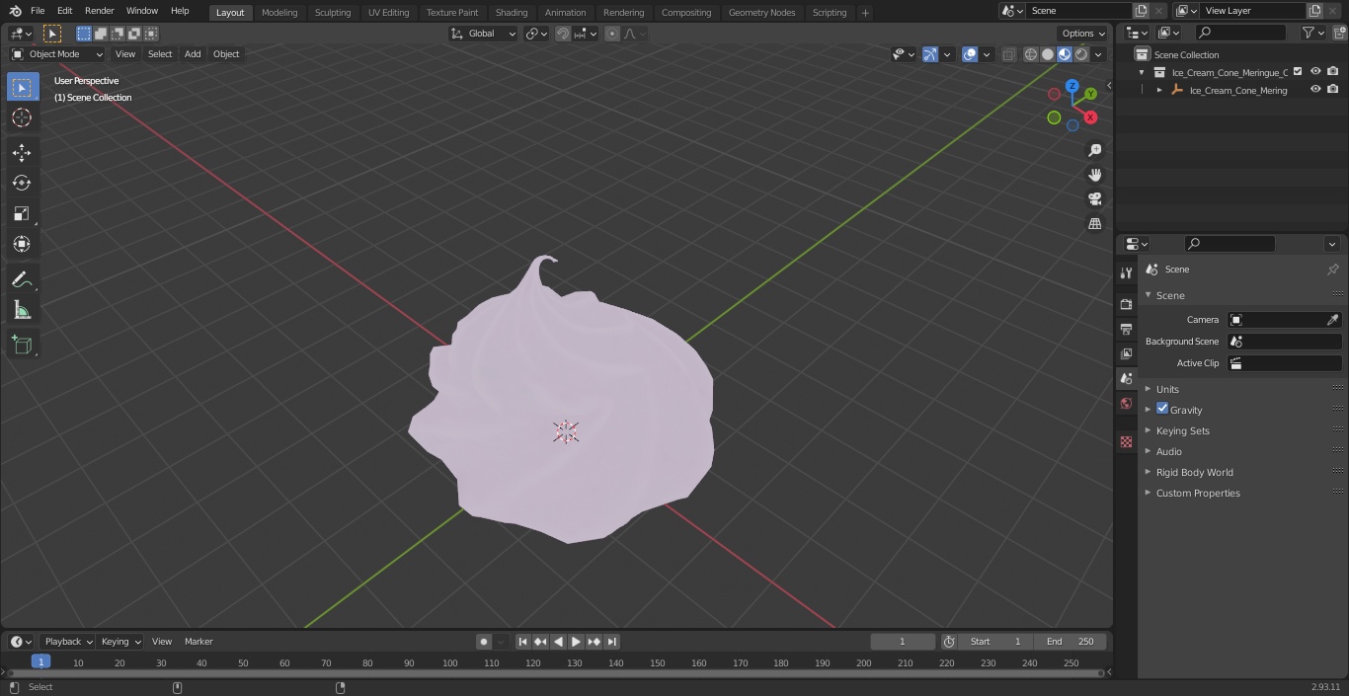Expand the Ice_Cream_Cone_Mering object tree row
The height and width of the screenshot is (696, 1349).
tap(1159, 90)
